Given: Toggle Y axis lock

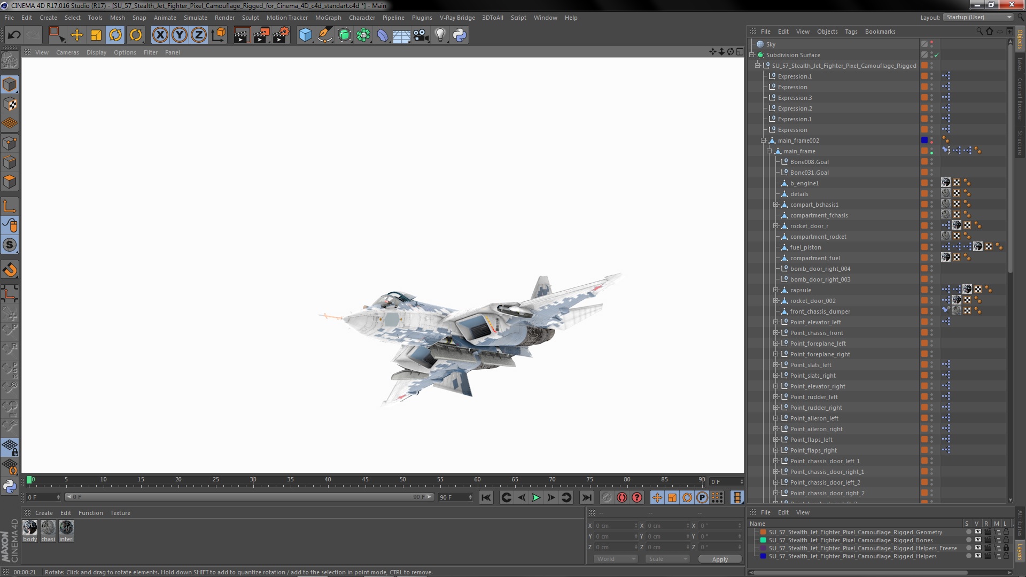Looking at the screenshot, I should pyautogui.click(x=180, y=35).
